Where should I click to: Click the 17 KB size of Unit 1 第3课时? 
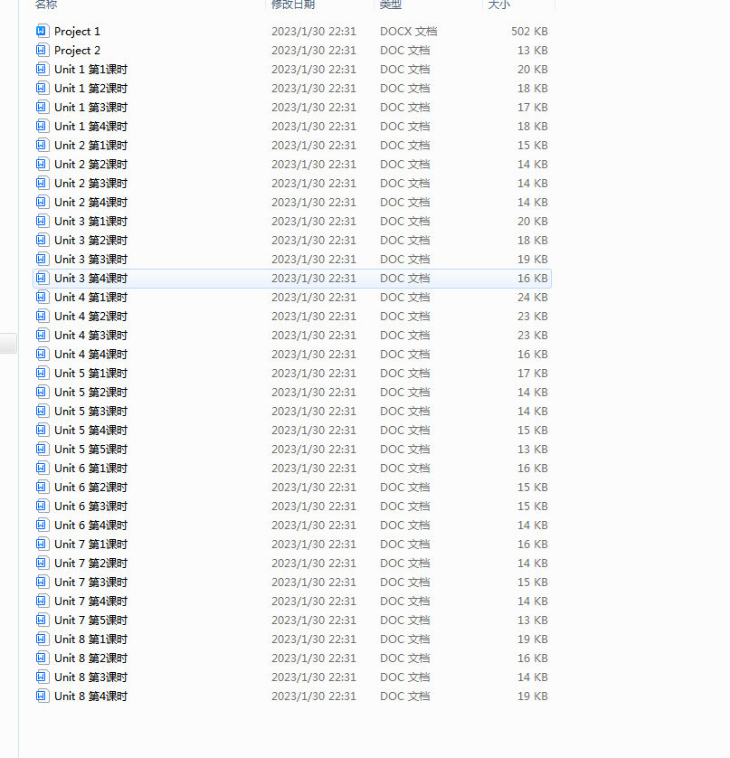pyautogui.click(x=532, y=108)
